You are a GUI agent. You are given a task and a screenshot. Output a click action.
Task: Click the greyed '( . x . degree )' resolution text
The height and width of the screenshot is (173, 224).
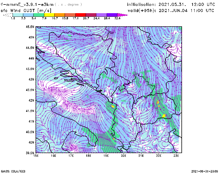(x=68, y=4)
